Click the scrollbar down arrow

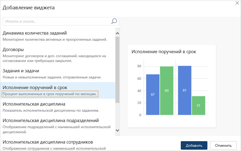(117, 130)
